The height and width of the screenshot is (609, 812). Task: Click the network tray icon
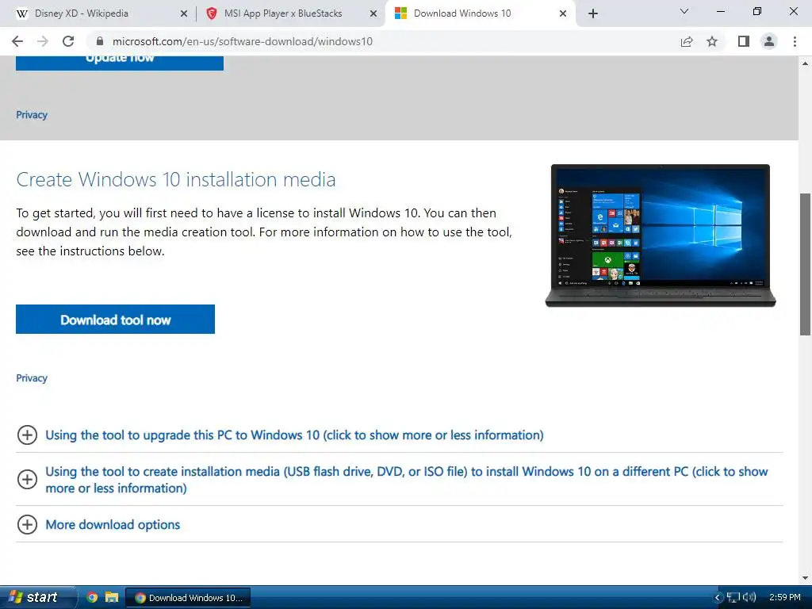coord(733,598)
